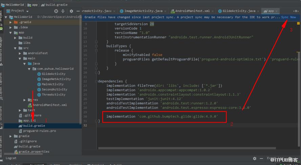The width and height of the screenshot is (301, 165).
Task: Fold the release block in the gutter
Action: 96,50
